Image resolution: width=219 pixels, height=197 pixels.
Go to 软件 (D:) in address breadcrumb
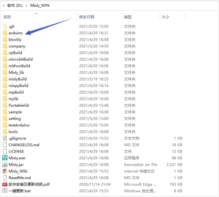point(15,5)
